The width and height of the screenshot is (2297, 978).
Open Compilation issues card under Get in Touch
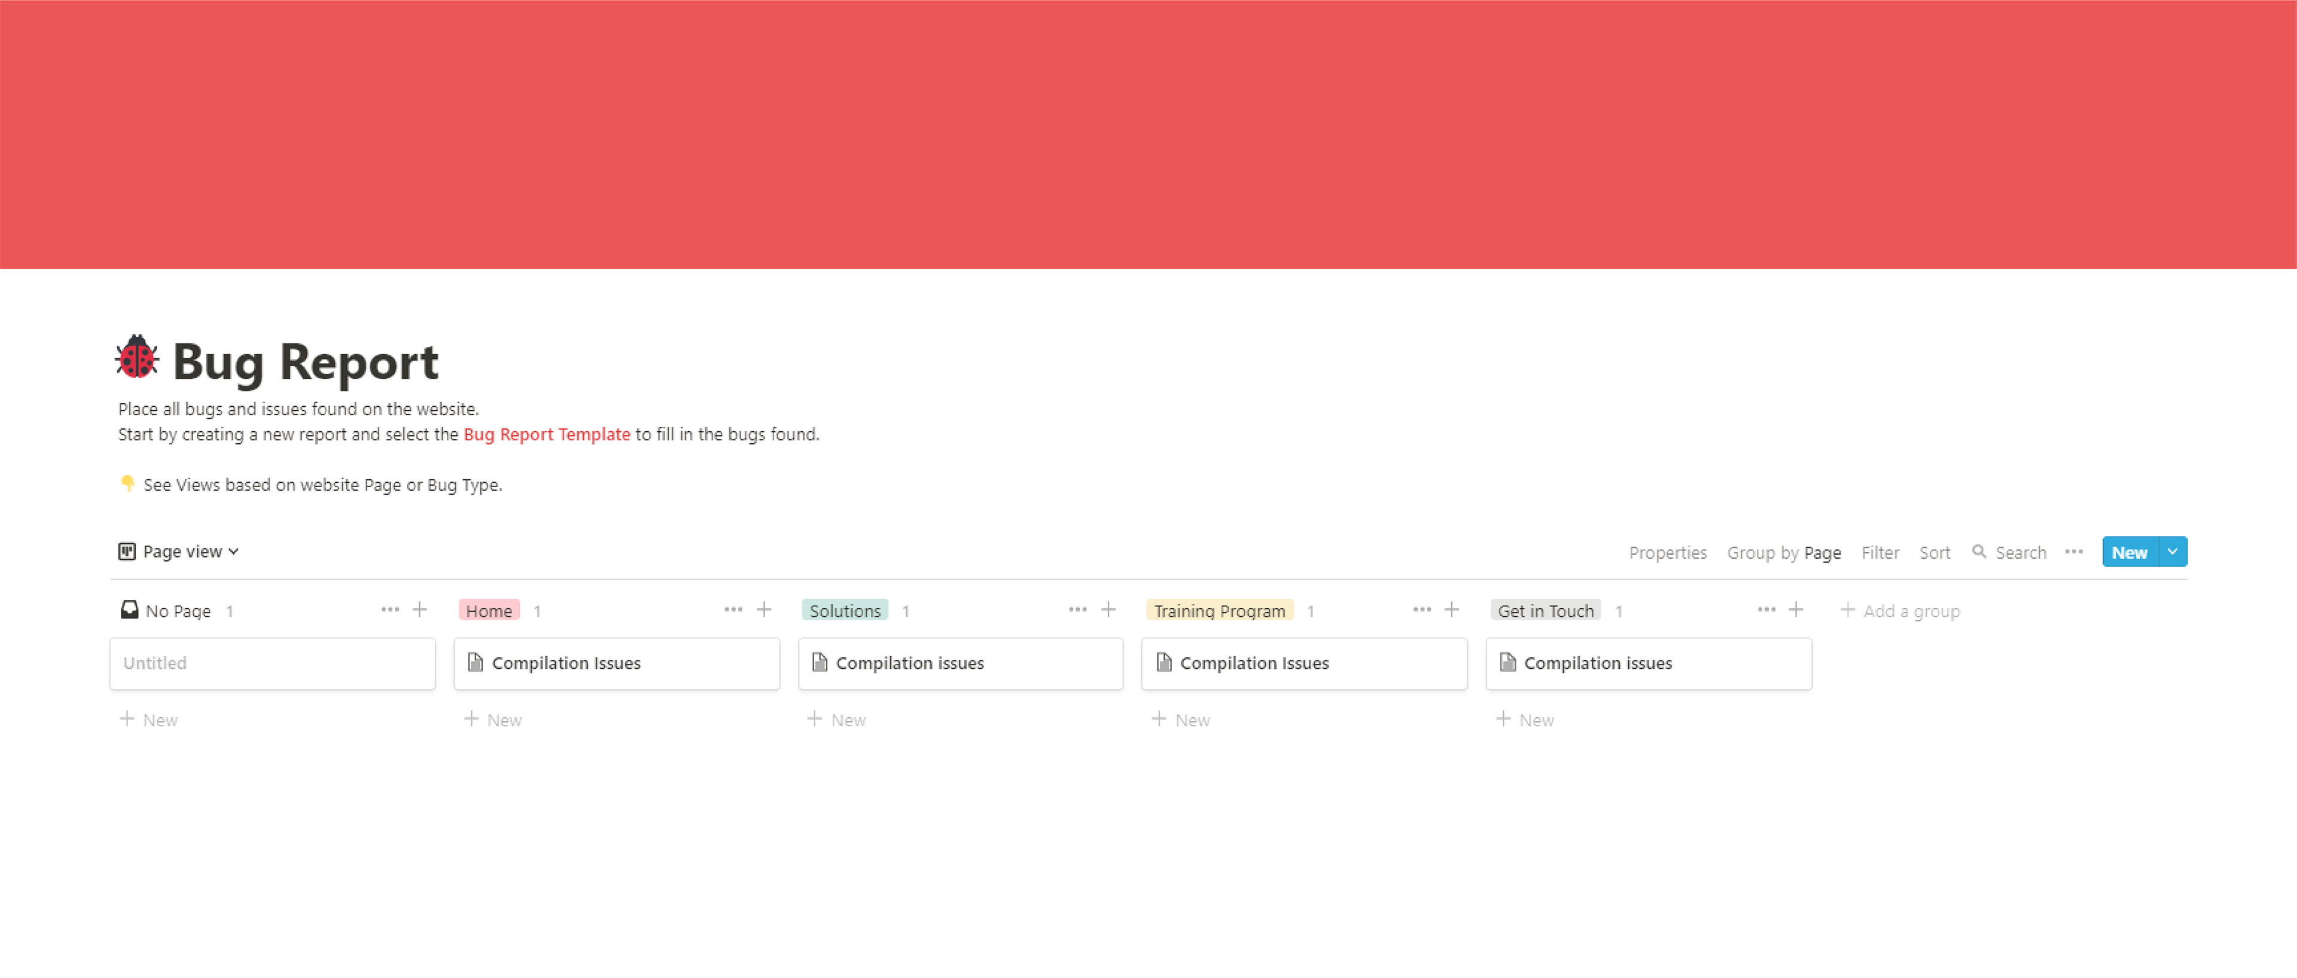pos(1649,663)
